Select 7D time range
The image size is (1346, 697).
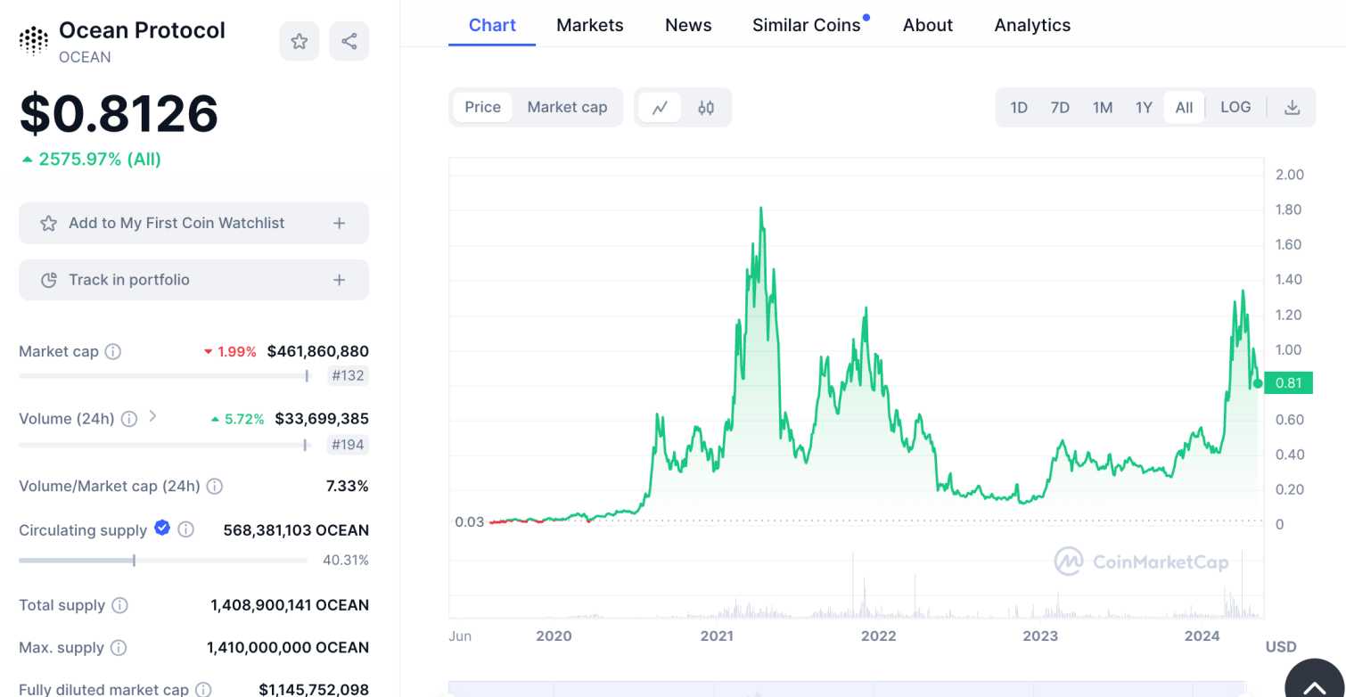point(1060,108)
